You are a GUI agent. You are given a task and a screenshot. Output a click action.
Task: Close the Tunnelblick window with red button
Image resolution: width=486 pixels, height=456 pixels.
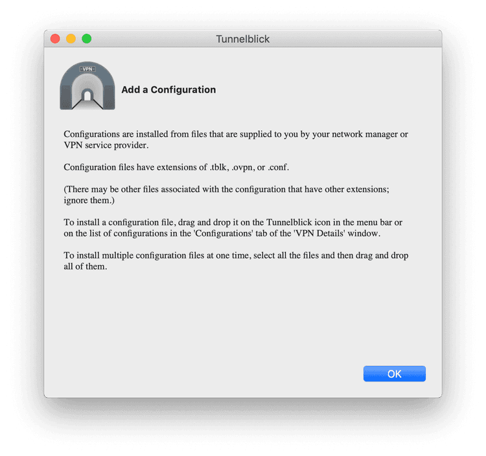click(x=55, y=39)
